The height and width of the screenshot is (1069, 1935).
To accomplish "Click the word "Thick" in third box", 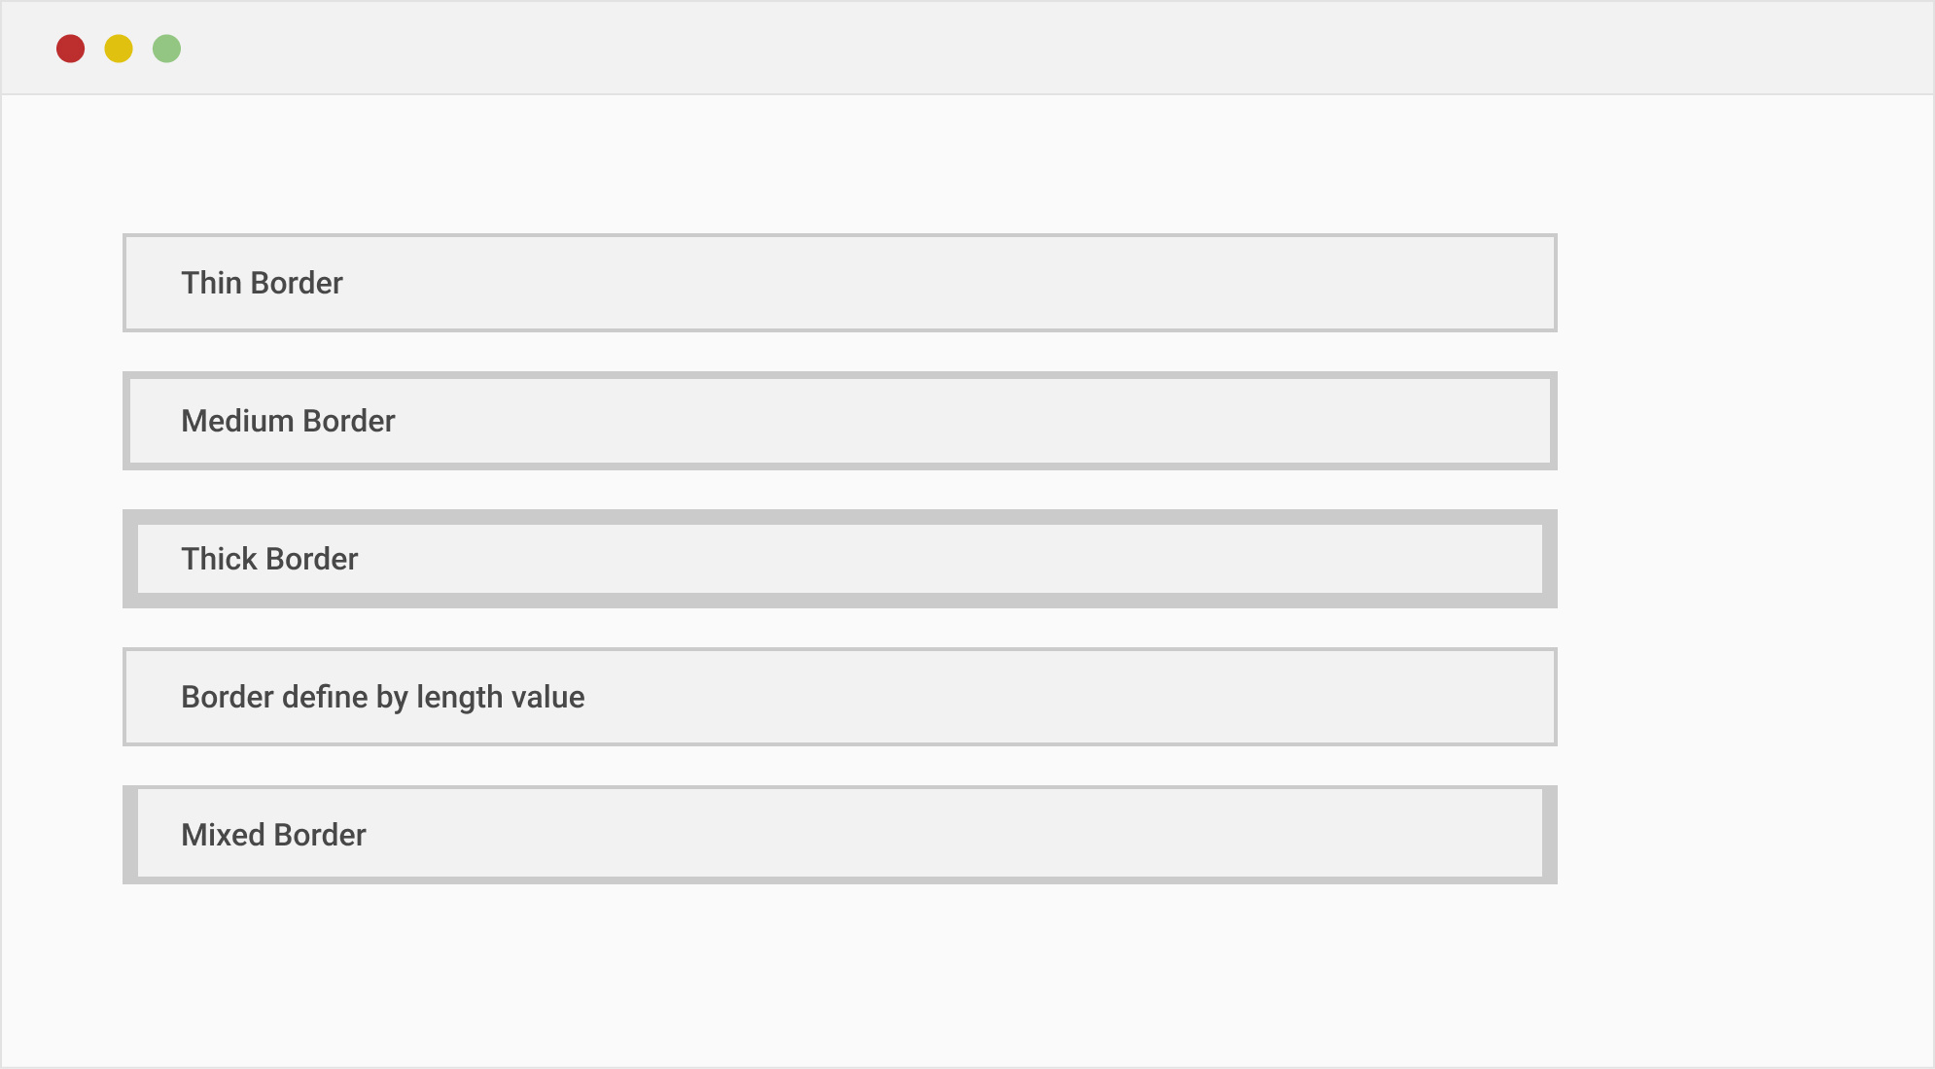I will click(219, 559).
